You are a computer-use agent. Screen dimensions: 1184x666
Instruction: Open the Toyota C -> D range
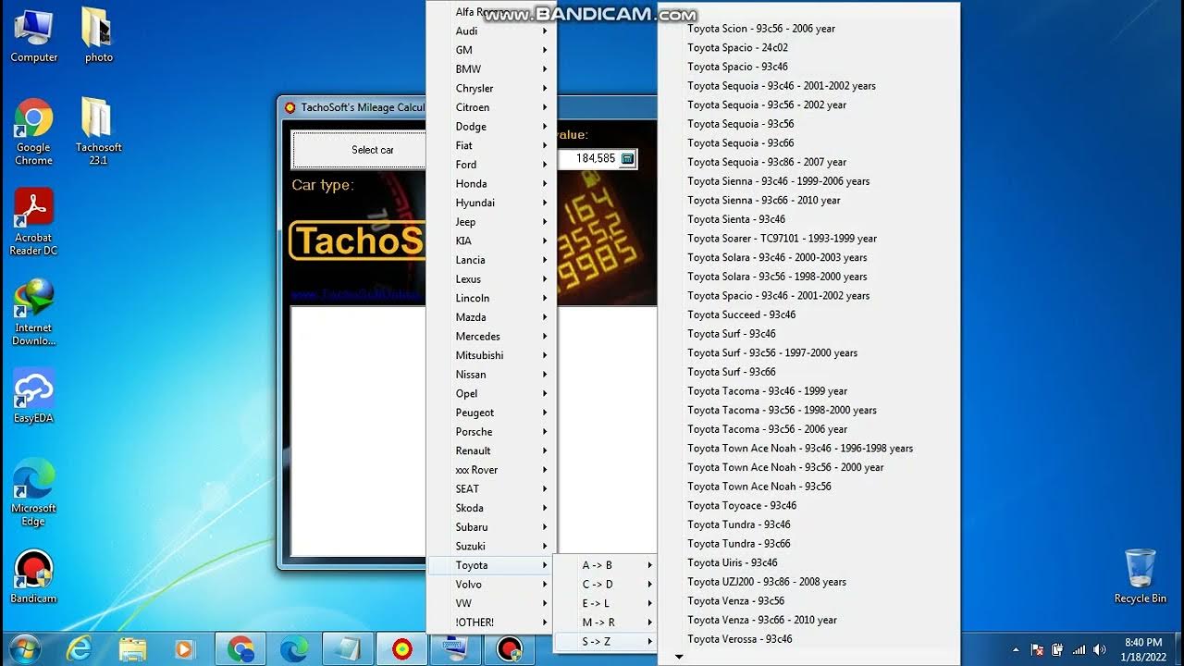[605, 584]
